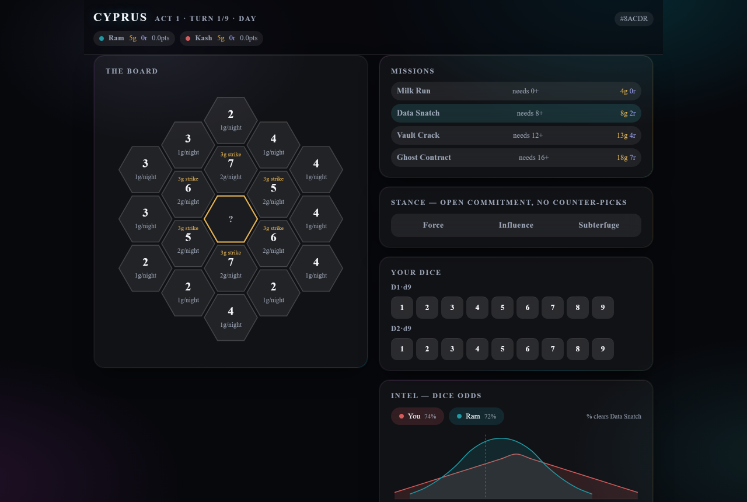Screen dimensions: 747x502
Task: Set D1 die to 7
Action: (553, 308)
